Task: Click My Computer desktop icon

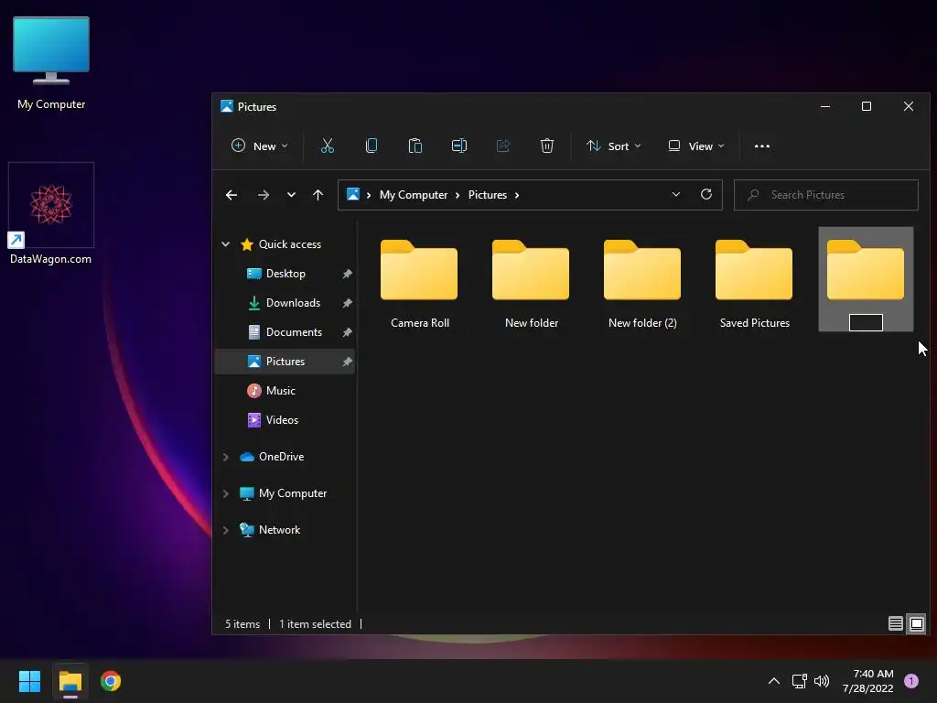Action: (51, 64)
